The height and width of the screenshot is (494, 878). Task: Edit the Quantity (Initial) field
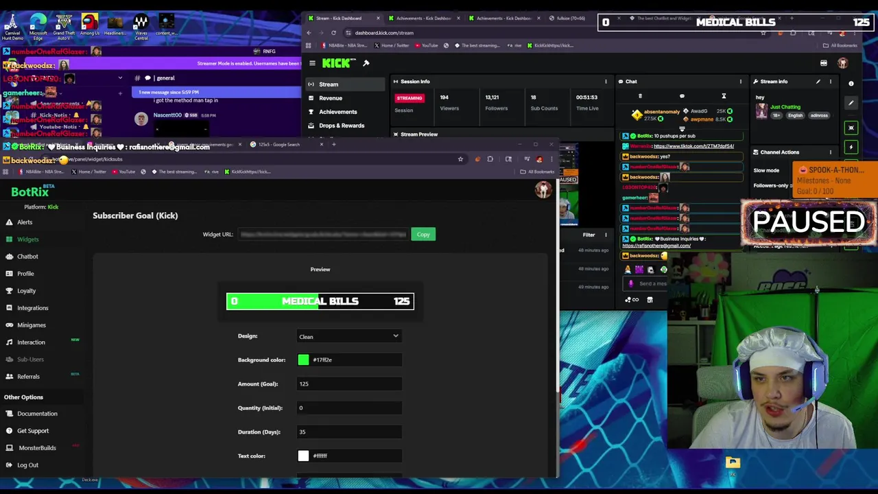point(348,408)
